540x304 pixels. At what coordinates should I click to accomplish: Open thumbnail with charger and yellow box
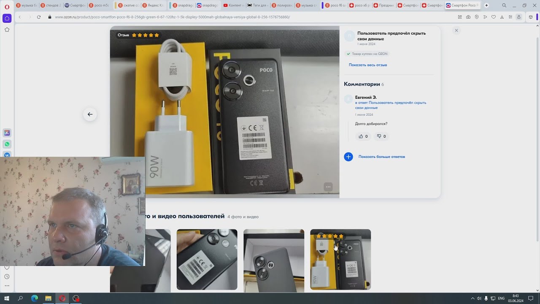340,260
